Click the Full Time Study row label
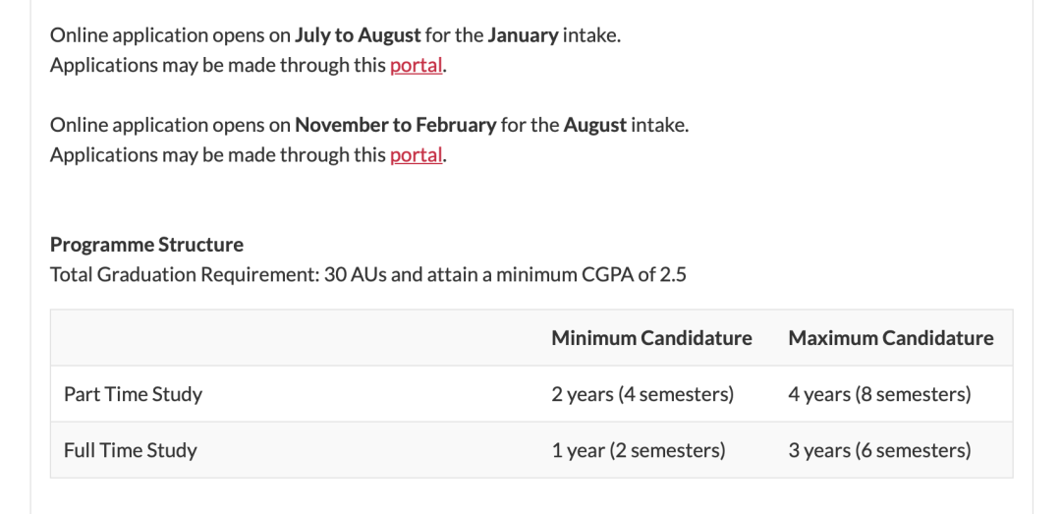 (x=130, y=450)
